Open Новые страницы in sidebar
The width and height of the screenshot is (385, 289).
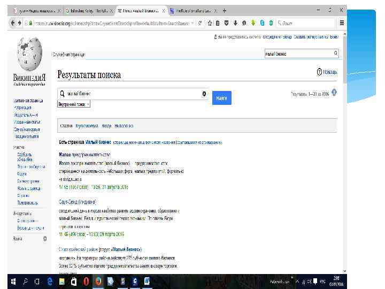29,188
